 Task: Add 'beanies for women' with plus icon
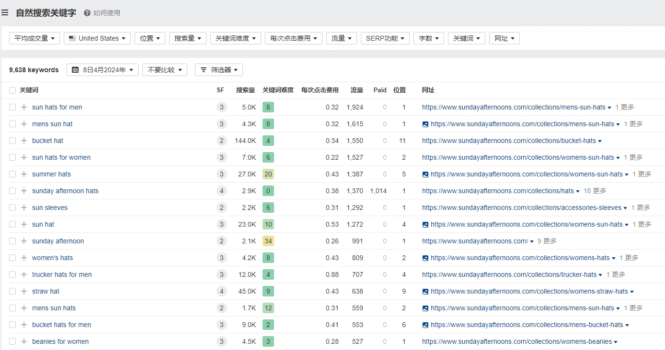24,341
